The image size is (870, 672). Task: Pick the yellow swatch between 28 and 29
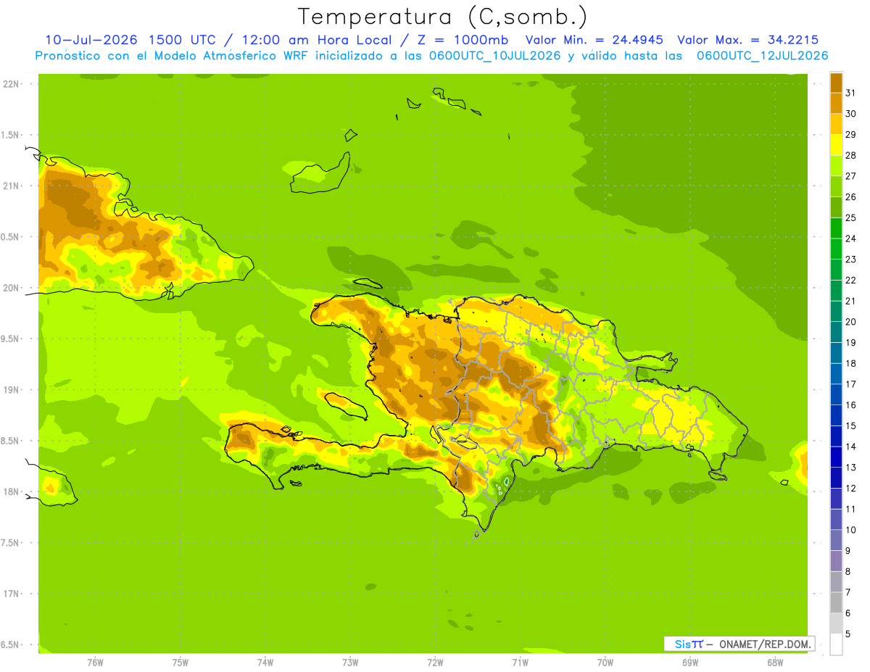point(836,145)
